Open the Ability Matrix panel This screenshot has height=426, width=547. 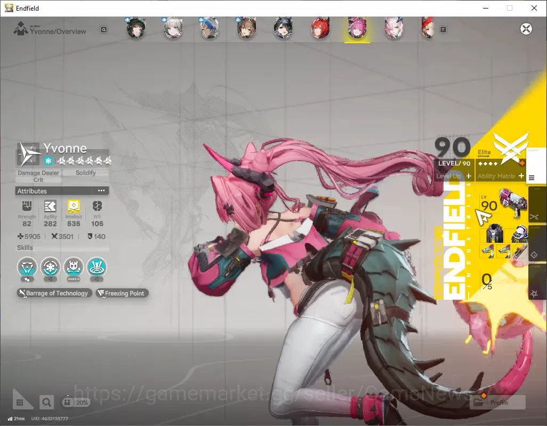coord(501,176)
